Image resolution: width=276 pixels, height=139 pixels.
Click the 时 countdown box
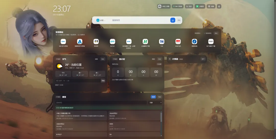pyautogui.click(x=131, y=72)
